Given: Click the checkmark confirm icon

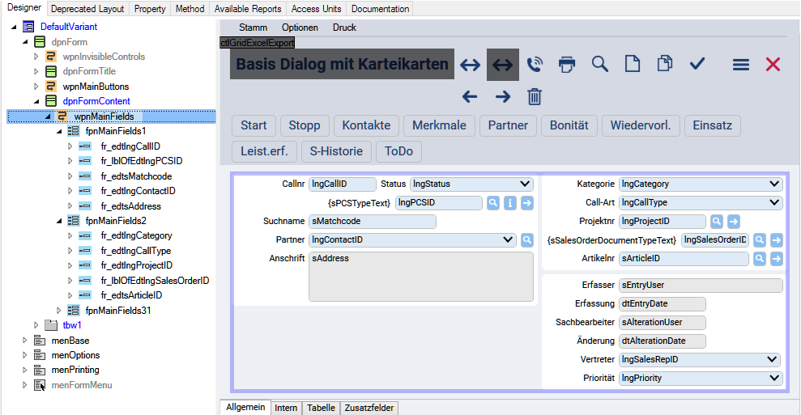Looking at the screenshot, I should point(697,65).
